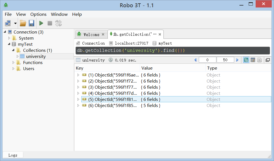Click the myTest label in connection bar
The image size is (274, 161).
click(x=165, y=43)
